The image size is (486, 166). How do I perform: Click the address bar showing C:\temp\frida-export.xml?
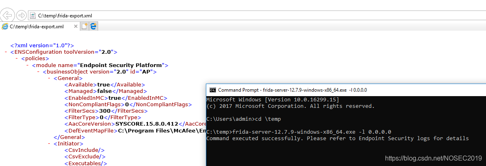click(257, 15)
